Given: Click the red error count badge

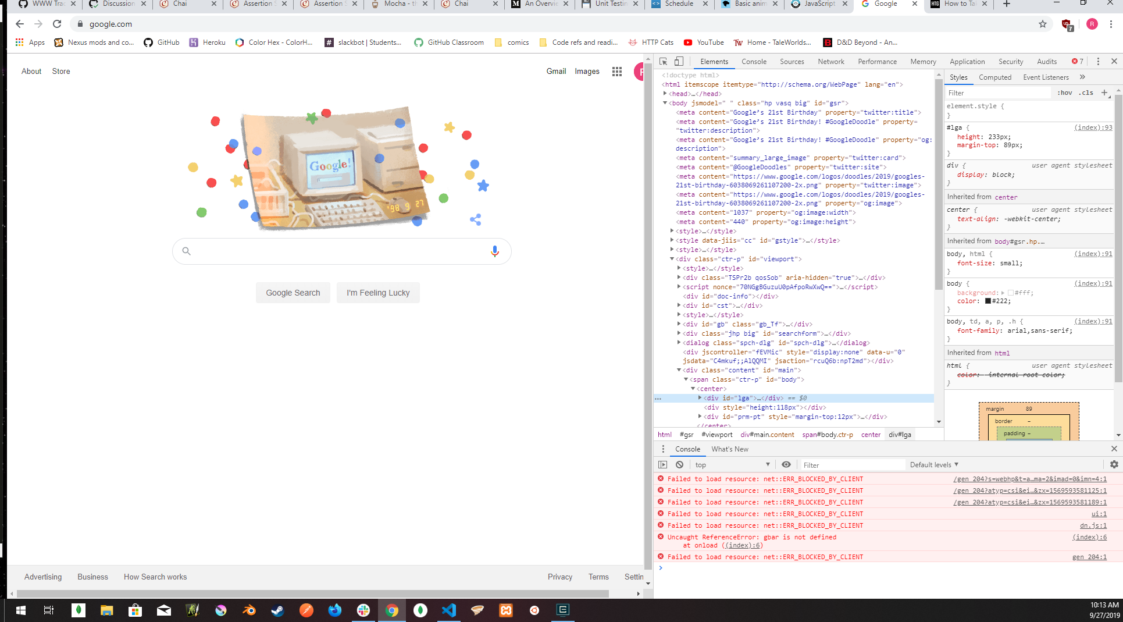Looking at the screenshot, I should (1078, 62).
